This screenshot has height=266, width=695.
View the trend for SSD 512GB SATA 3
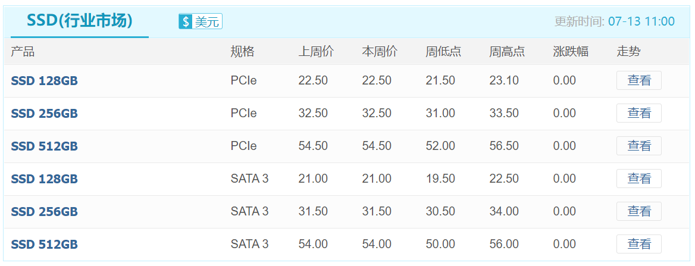point(638,244)
